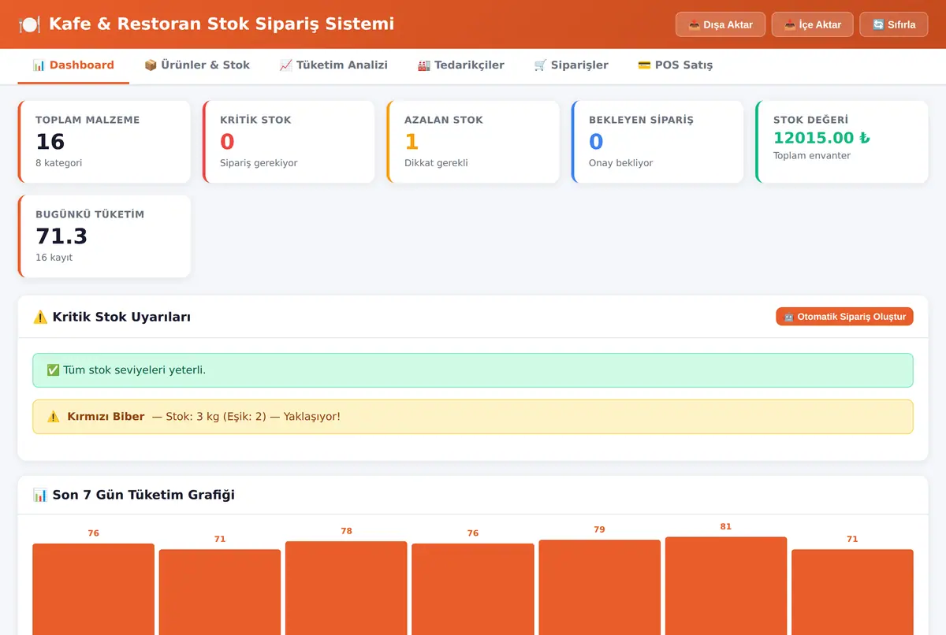Reset the system with the Sıfırla button

(x=894, y=24)
